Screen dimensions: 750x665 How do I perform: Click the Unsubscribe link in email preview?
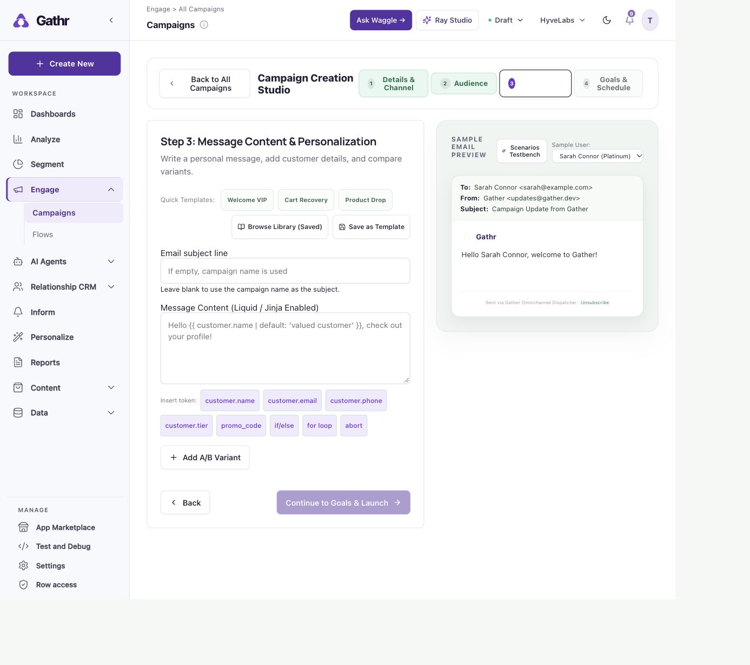click(x=595, y=303)
